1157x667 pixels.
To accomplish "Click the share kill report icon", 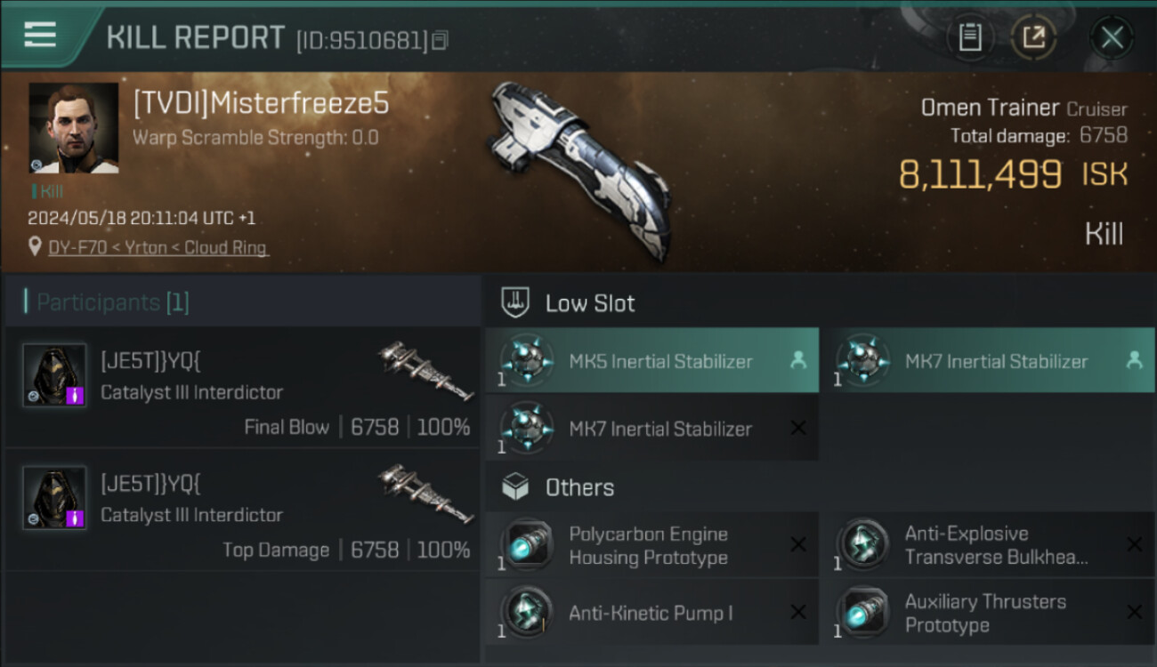I will pos(1033,37).
